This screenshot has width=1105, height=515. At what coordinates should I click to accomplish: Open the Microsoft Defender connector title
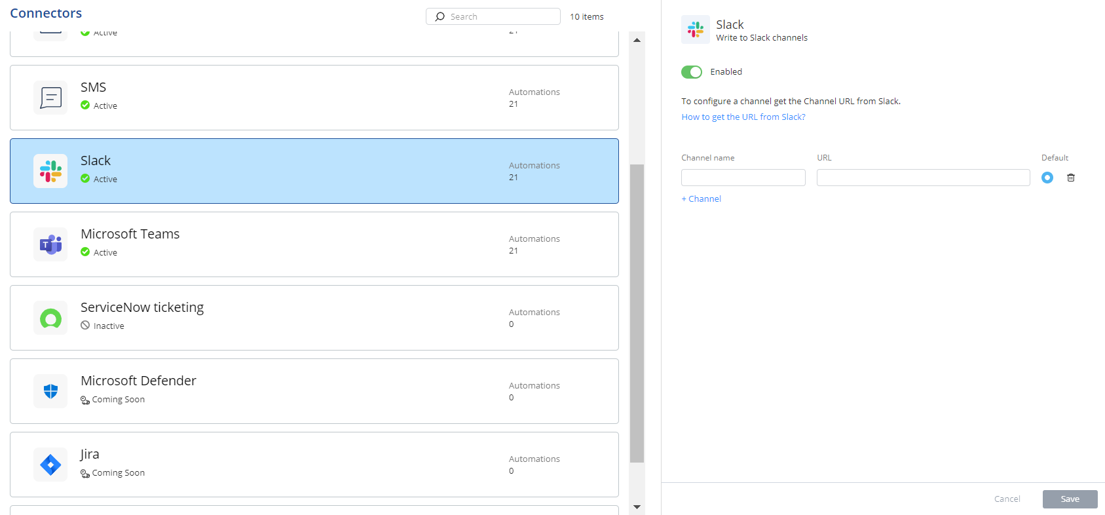(138, 381)
